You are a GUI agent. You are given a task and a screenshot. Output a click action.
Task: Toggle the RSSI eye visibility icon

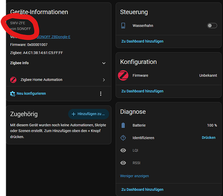tap(123, 163)
